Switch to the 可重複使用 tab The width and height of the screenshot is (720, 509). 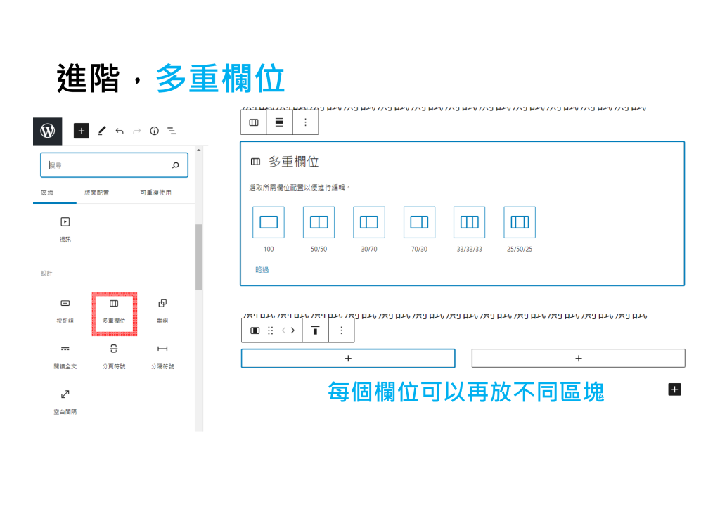click(155, 193)
